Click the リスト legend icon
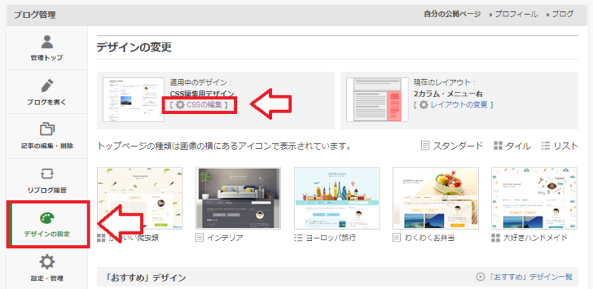The height and width of the screenshot is (289, 593). (546, 146)
